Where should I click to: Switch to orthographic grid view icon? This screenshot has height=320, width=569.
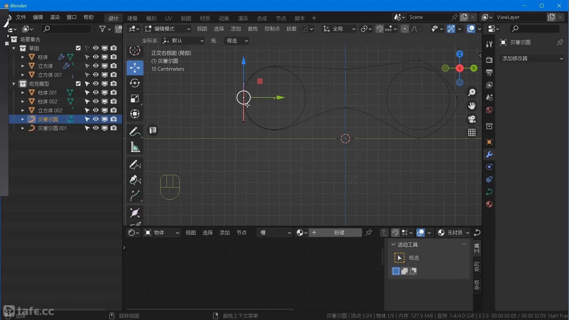pos(472,132)
